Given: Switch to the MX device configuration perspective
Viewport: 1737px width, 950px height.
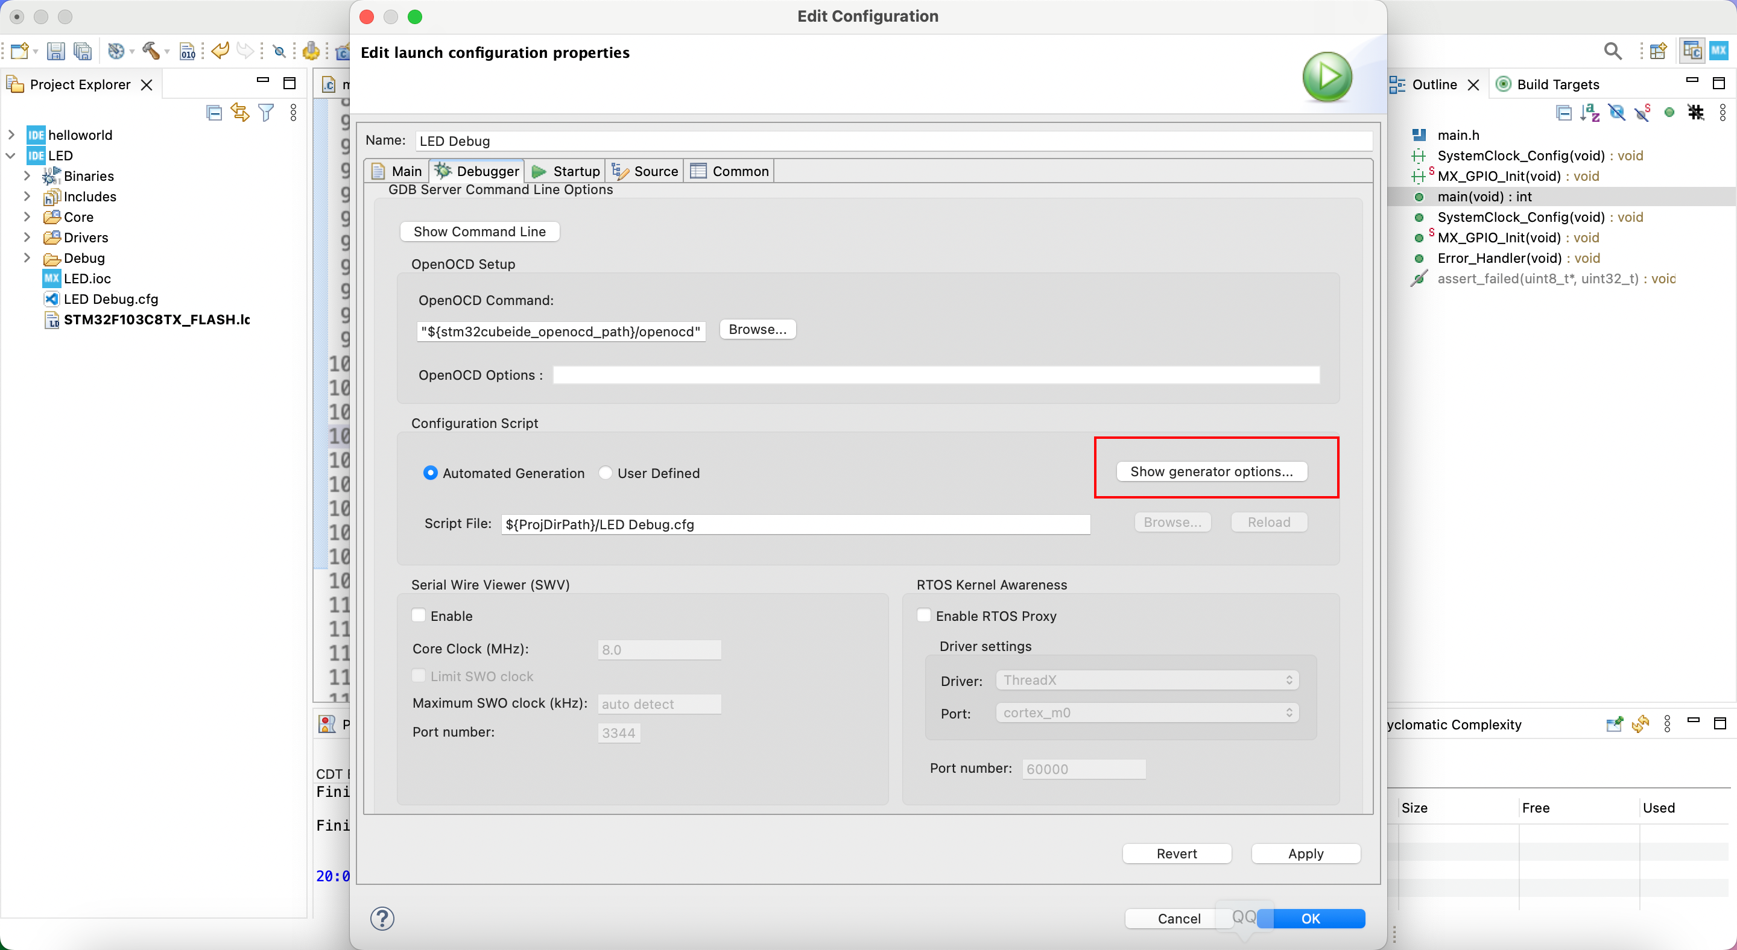Looking at the screenshot, I should [x=1719, y=51].
